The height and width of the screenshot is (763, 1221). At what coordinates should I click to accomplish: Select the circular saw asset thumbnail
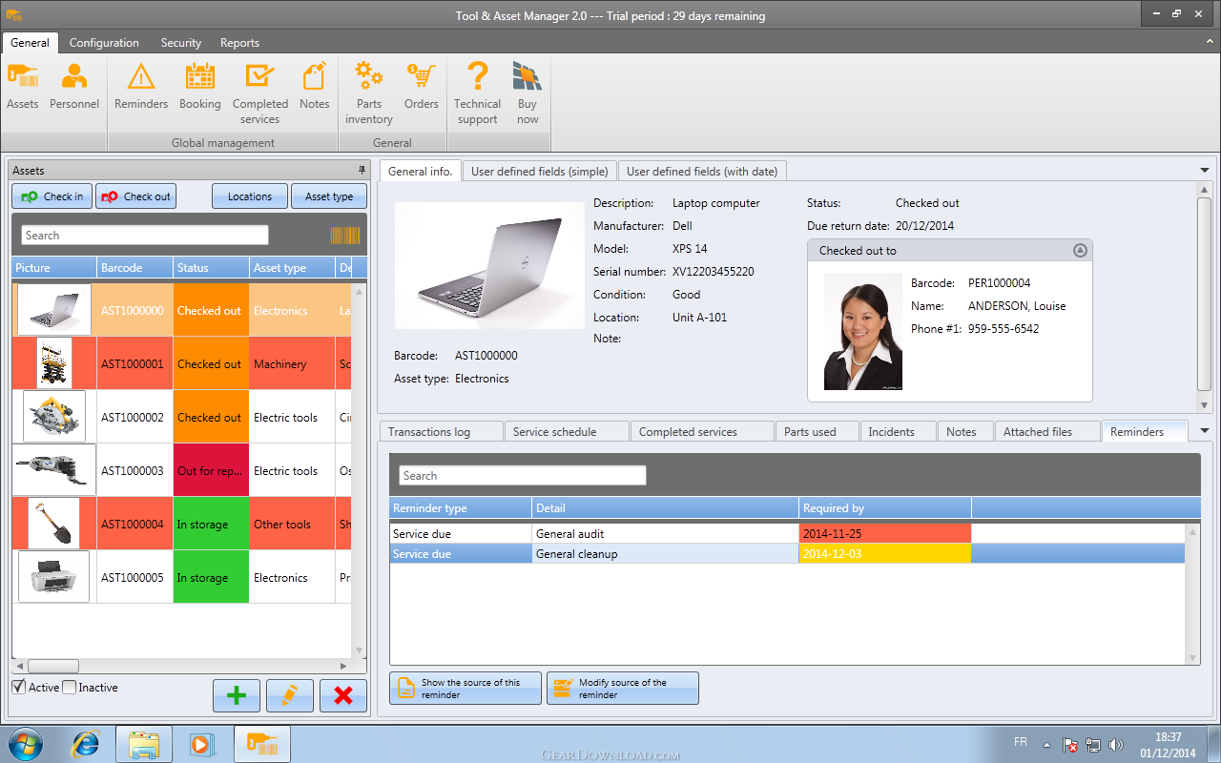pos(54,417)
